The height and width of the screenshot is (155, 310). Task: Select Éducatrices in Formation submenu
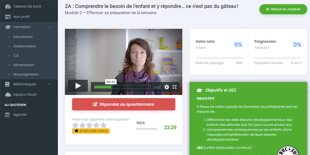23,37
